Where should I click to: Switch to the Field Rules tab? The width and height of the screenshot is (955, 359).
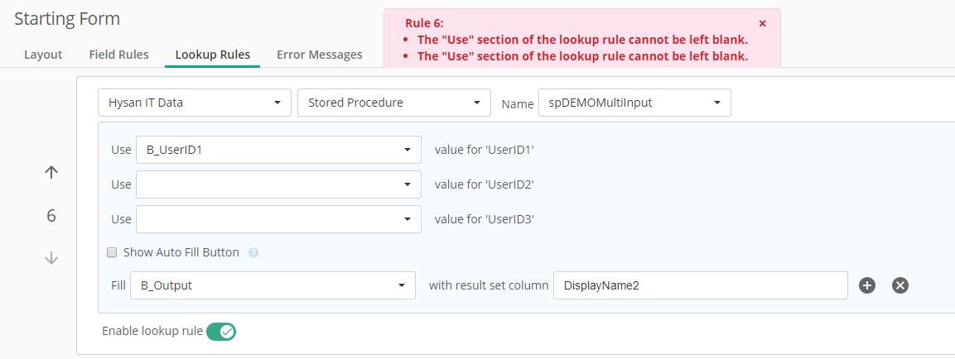pos(118,55)
